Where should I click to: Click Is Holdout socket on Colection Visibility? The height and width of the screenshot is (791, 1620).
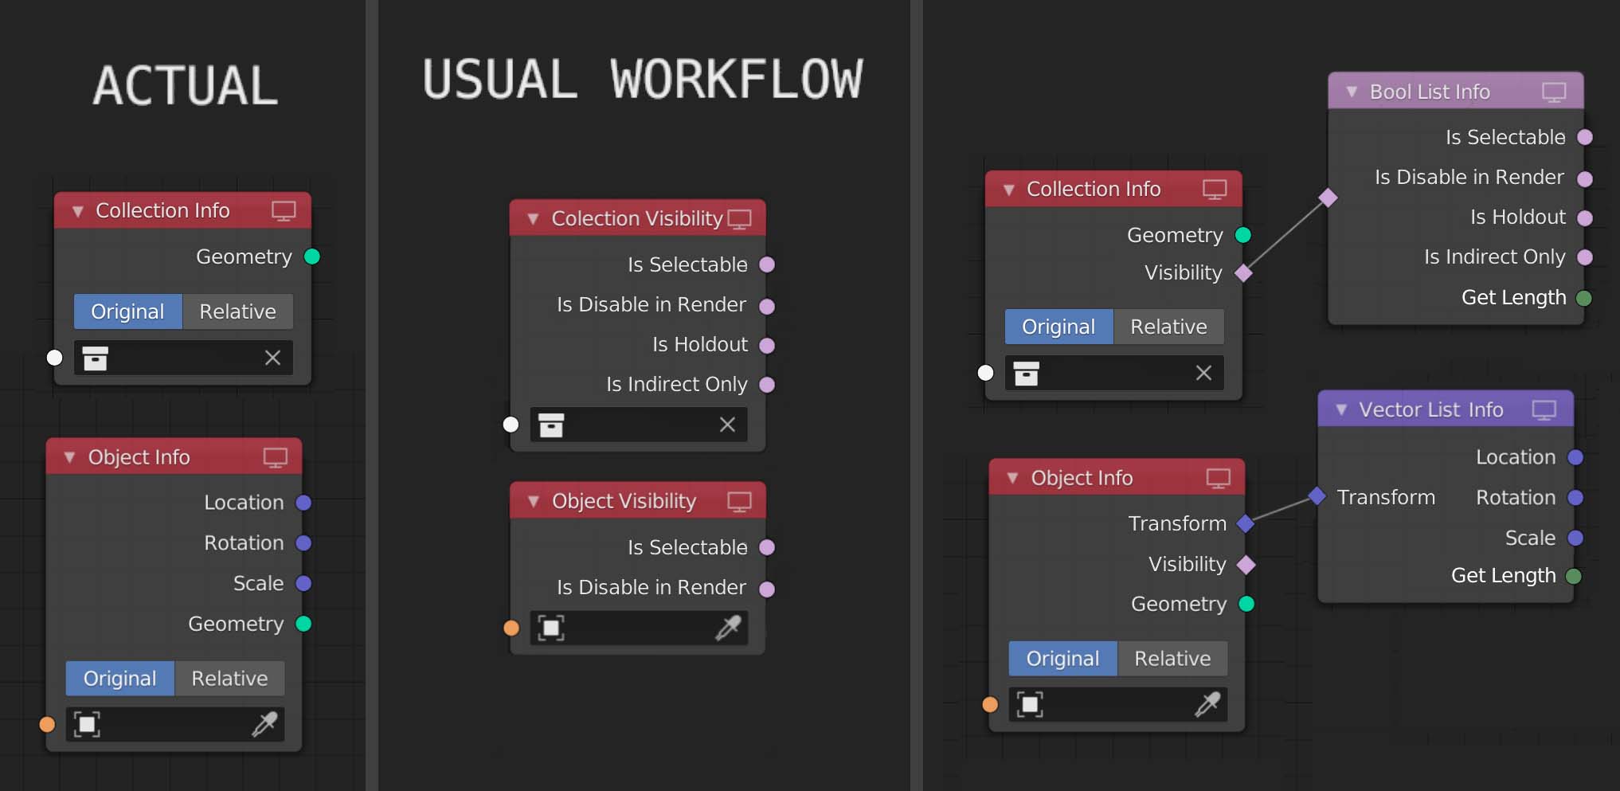(x=767, y=346)
